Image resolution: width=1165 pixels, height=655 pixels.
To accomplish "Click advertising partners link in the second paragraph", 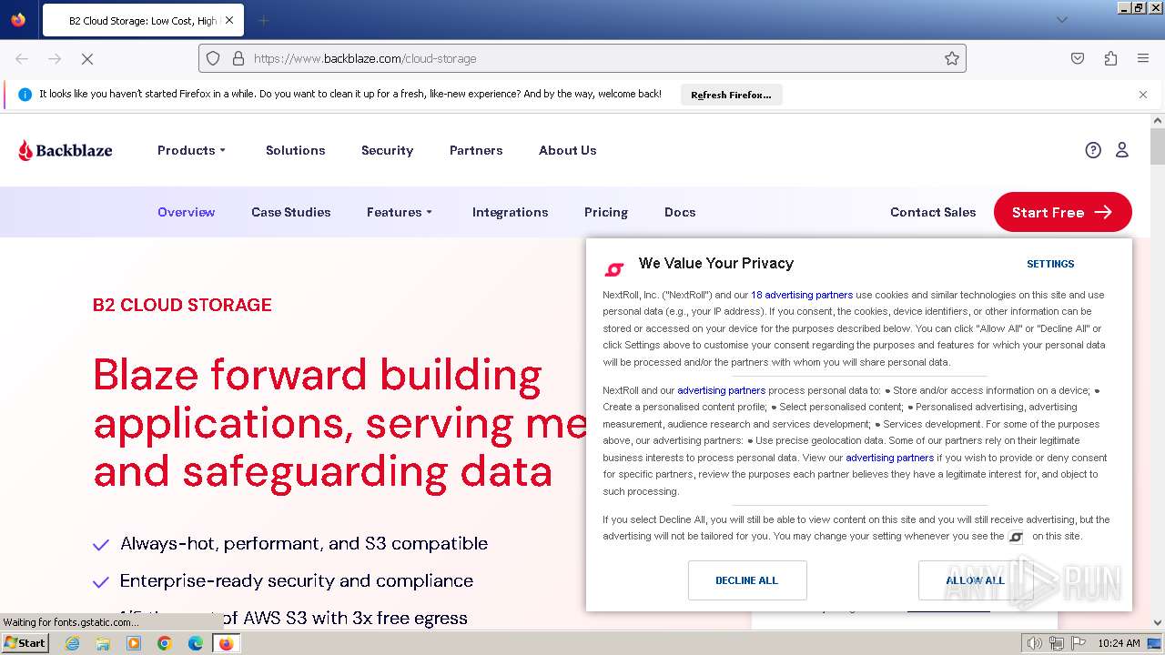I will (x=721, y=390).
